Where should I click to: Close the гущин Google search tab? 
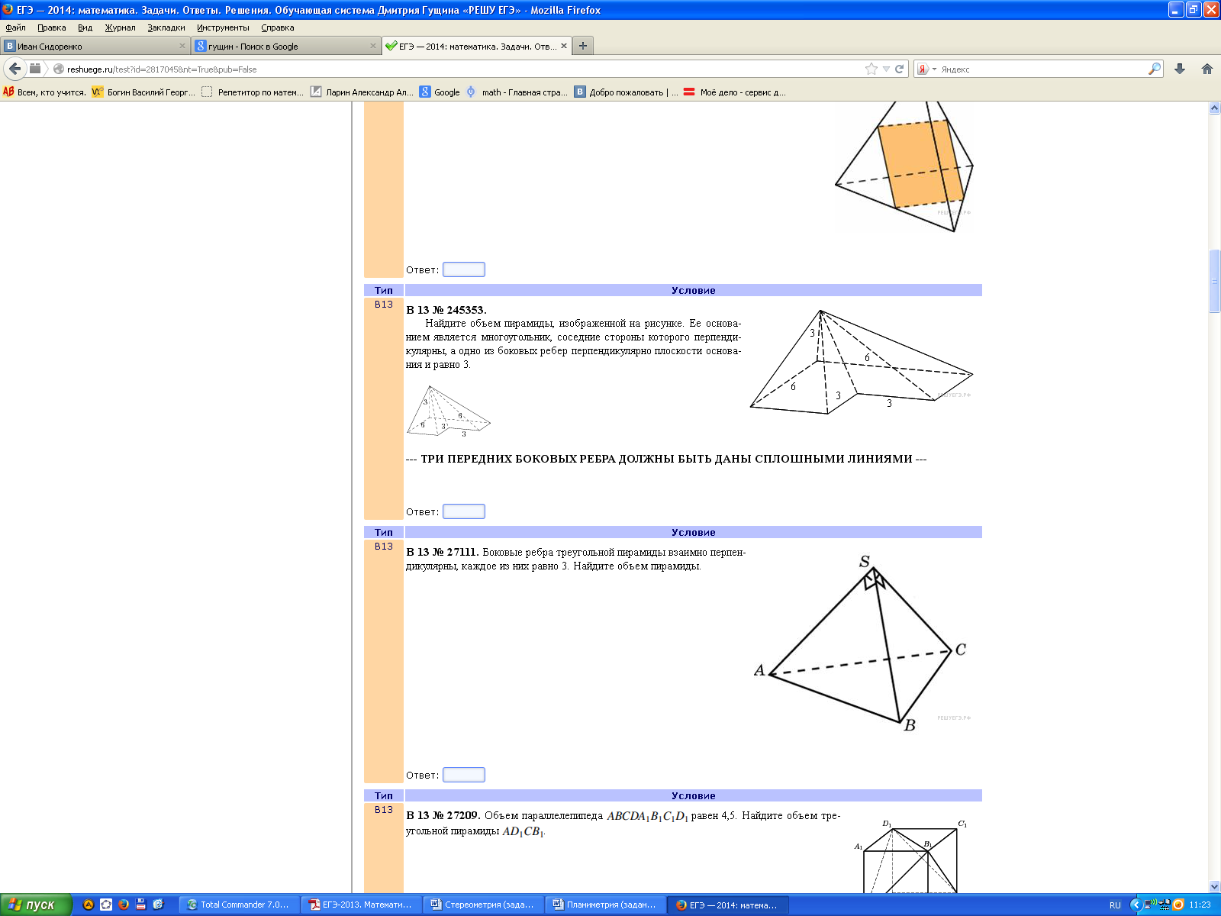(373, 46)
